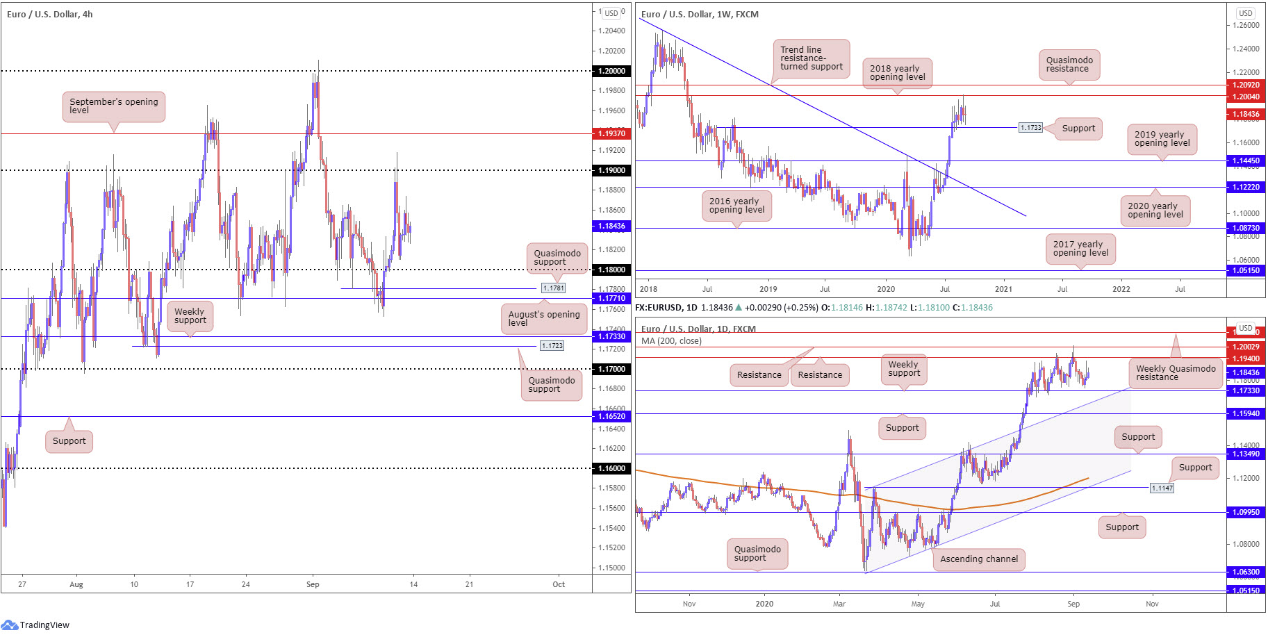
Task: Click the 1.16000 price level label
Action: (x=611, y=468)
